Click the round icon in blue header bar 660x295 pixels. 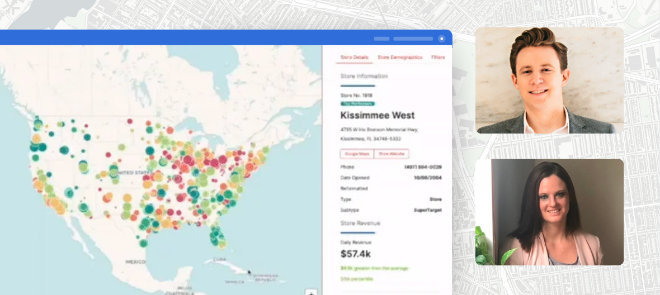[441, 39]
